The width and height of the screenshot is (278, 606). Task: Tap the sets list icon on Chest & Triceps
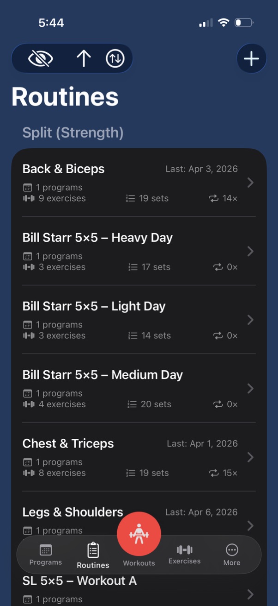(x=131, y=473)
